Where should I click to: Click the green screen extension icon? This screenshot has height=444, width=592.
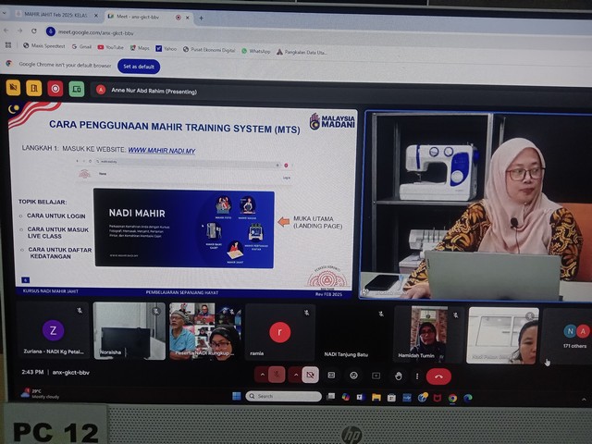tap(77, 89)
